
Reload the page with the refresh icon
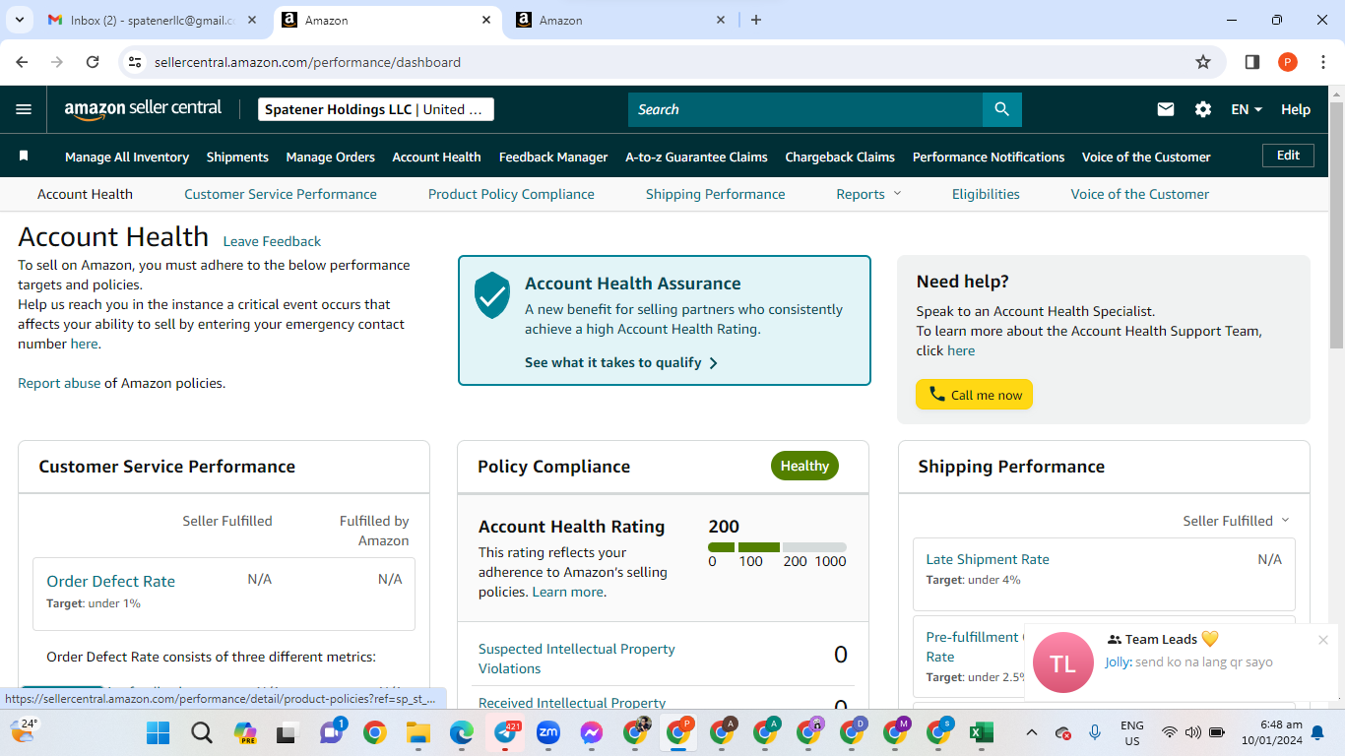pos(93,62)
